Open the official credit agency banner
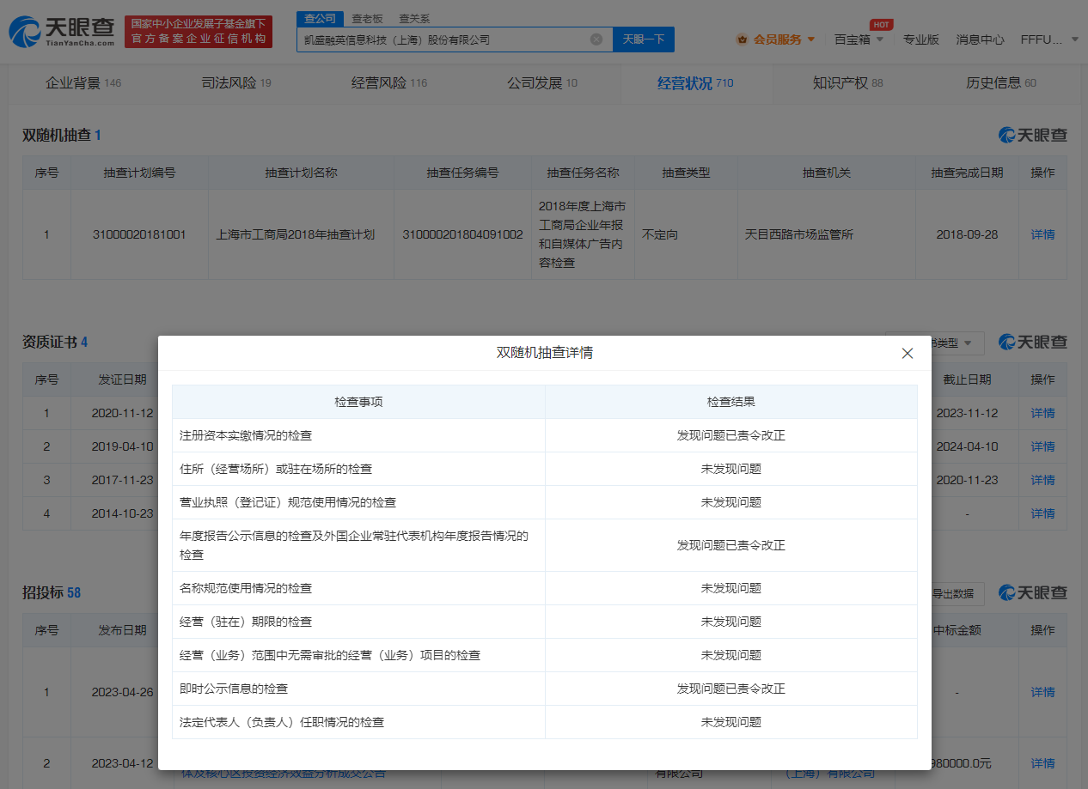Image resolution: width=1088 pixels, height=789 pixels. click(x=199, y=32)
